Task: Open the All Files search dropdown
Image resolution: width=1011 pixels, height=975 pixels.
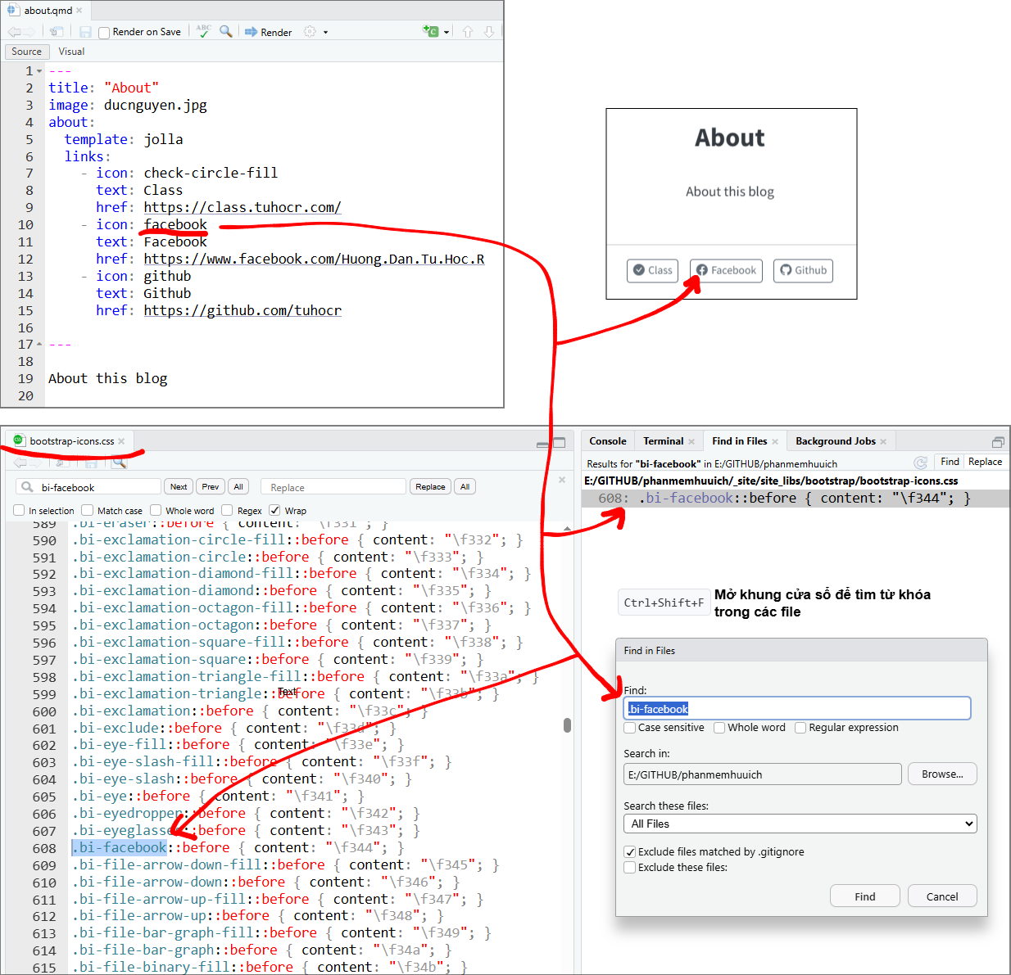Action: (x=800, y=824)
